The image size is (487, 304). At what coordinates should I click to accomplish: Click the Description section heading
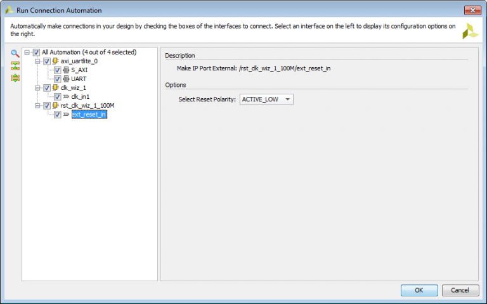click(180, 56)
